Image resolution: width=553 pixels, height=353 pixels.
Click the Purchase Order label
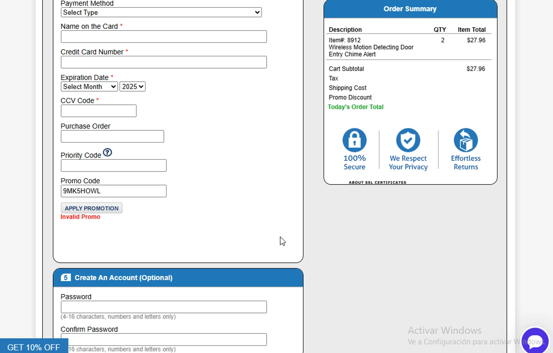(86, 126)
